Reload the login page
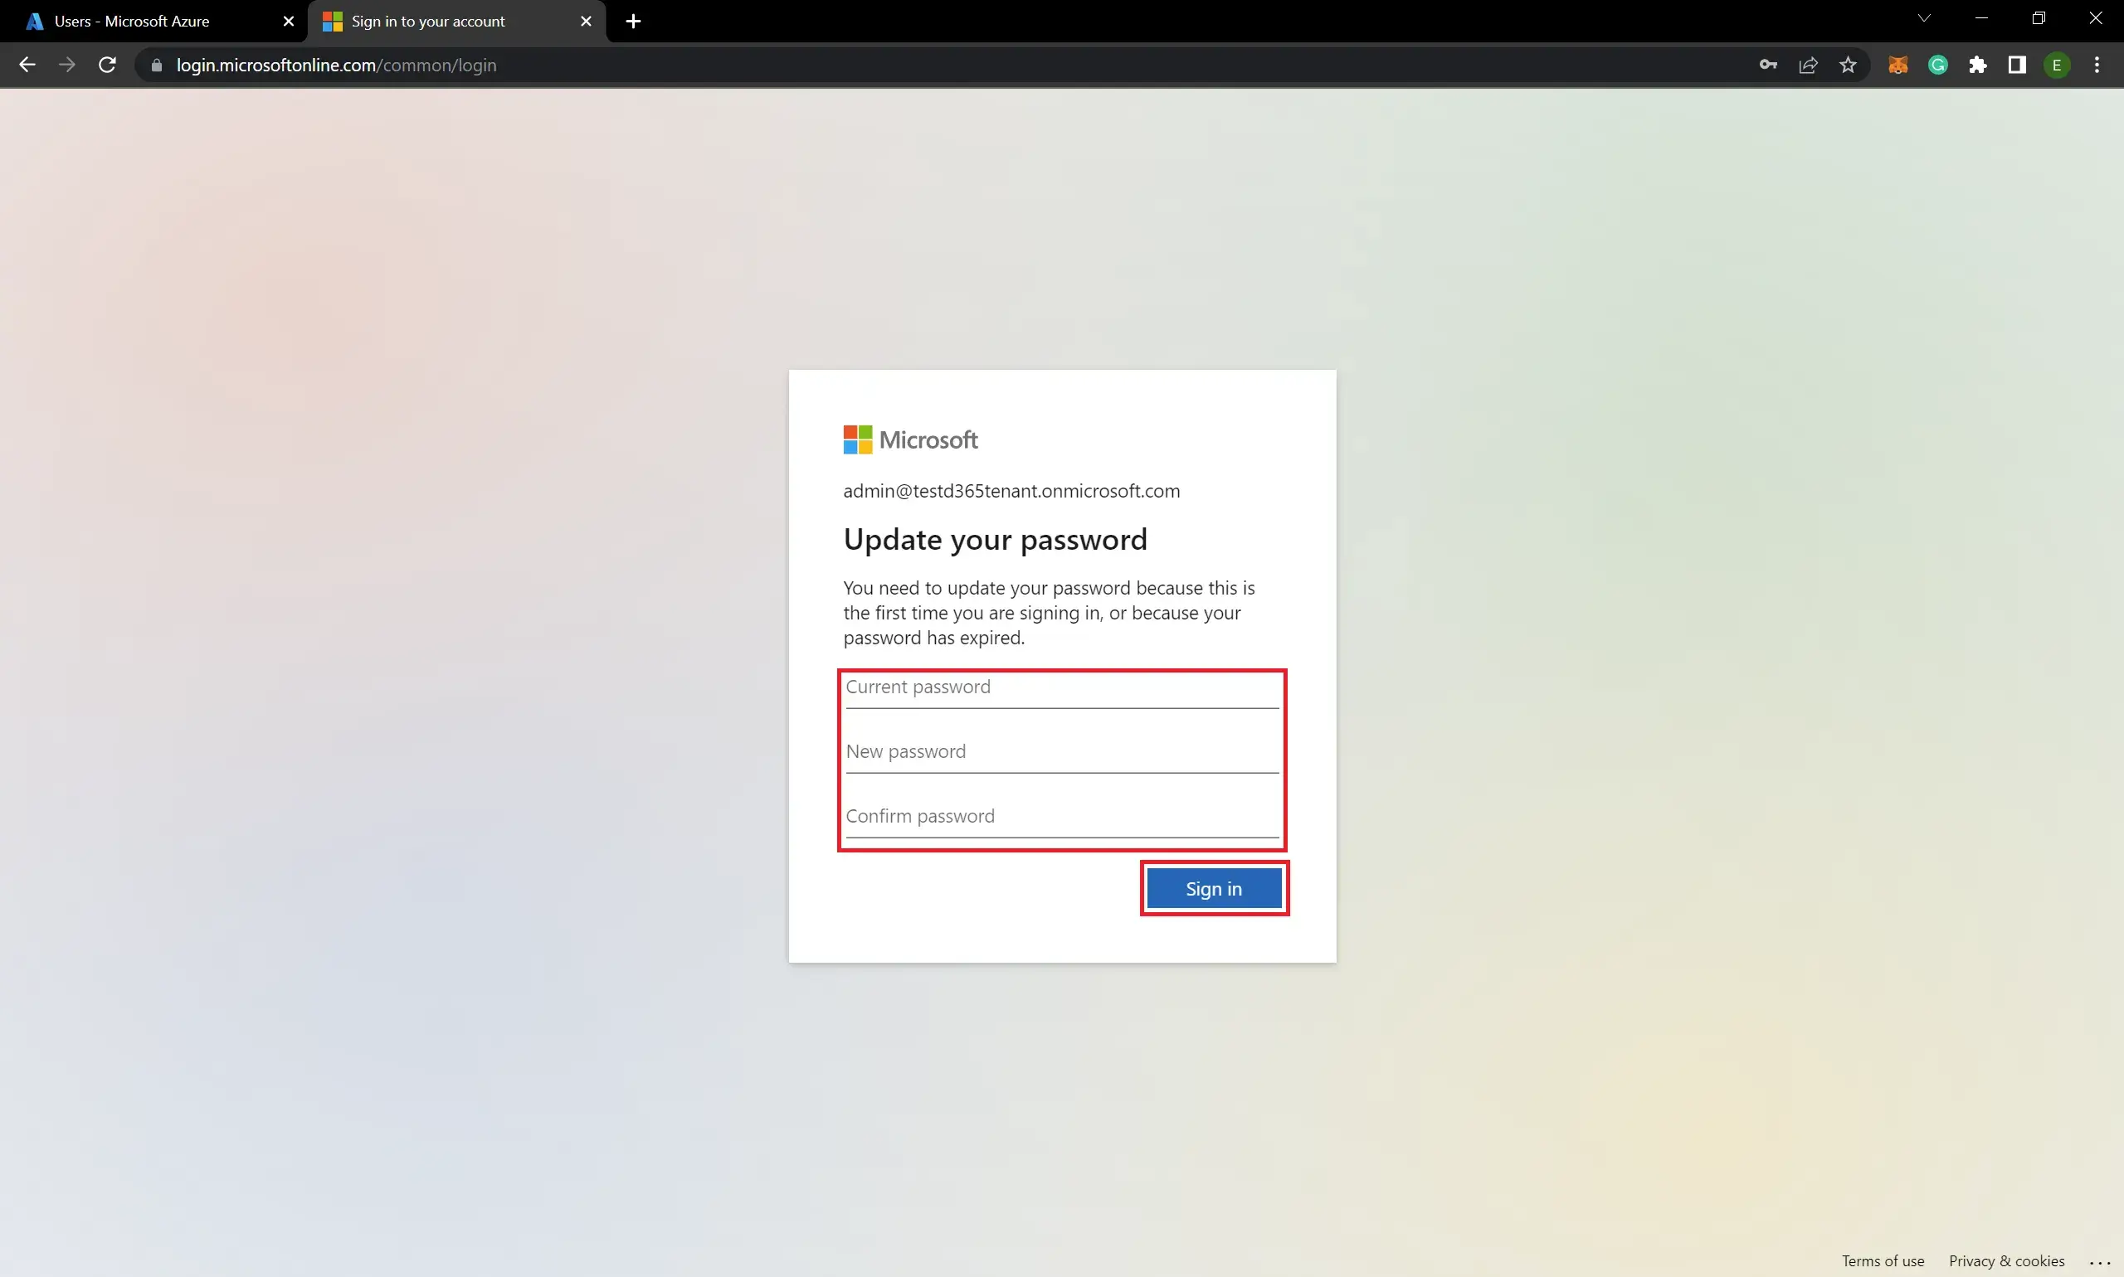The width and height of the screenshot is (2124, 1277). (x=108, y=66)
